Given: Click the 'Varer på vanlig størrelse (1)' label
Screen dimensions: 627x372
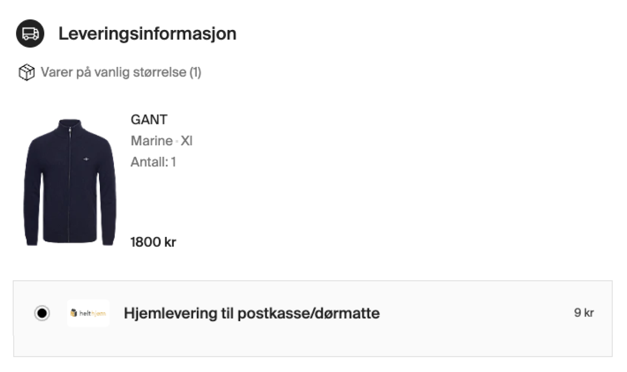Looking at the screenshot, I should click(121, 72).
